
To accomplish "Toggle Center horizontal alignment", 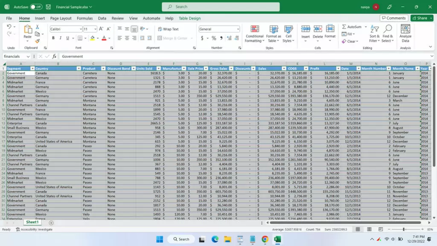I will click(127, 38).
